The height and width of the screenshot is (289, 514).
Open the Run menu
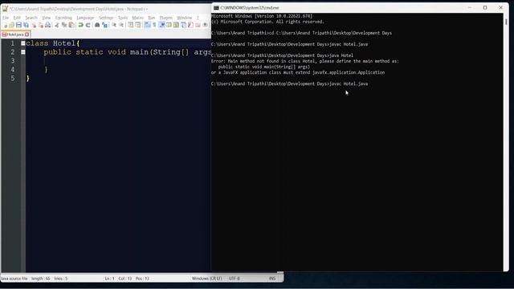tap(152, 18)
